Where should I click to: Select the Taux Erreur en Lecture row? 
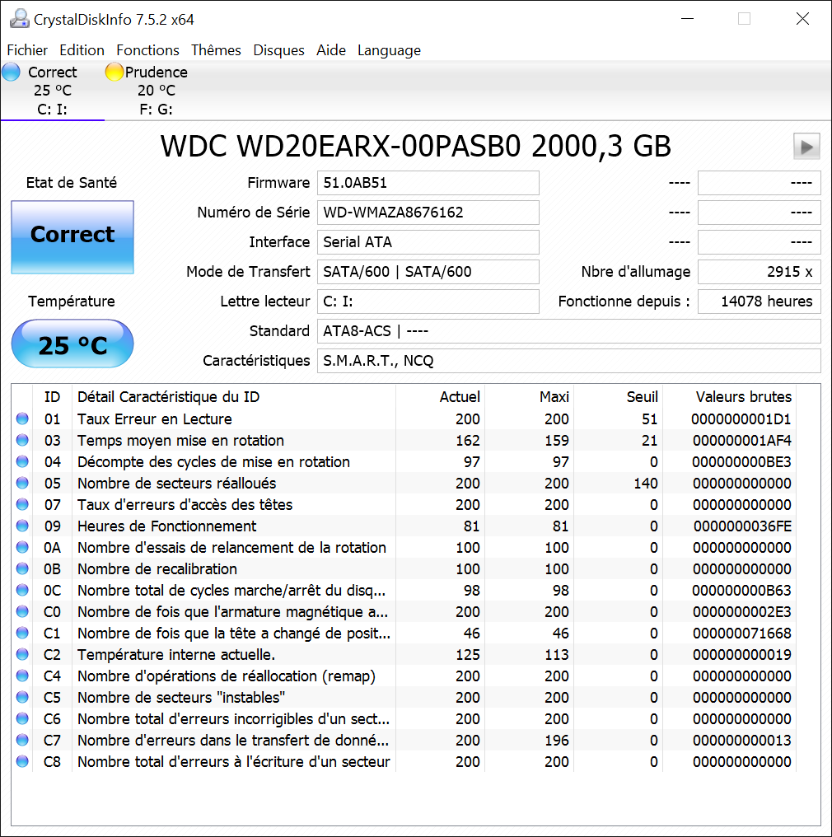pyautogui.click(x=405, y=419)
